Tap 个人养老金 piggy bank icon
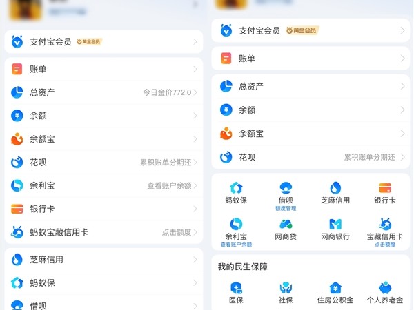The width and height of the screenshot is (414, 310). coord(385,288)
